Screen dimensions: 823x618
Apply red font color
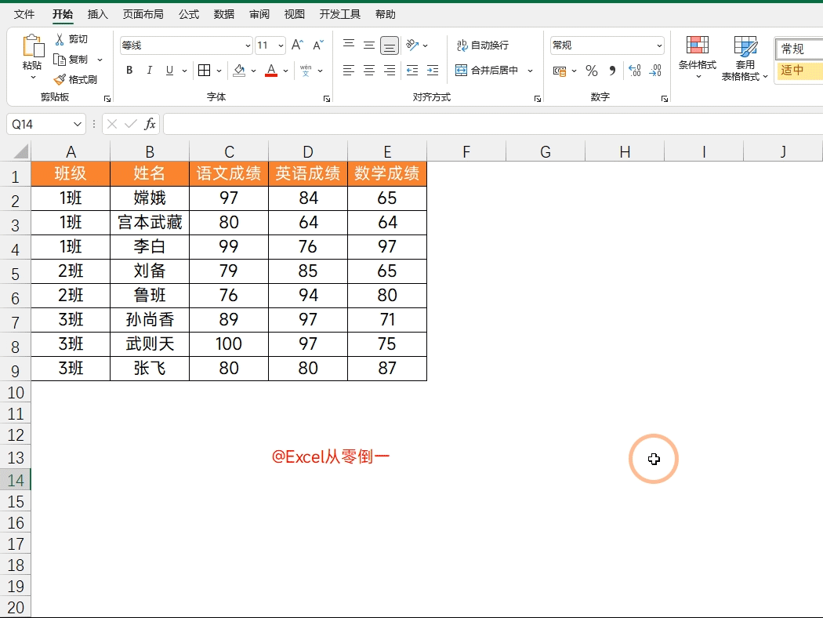pyautogui.click(x=271, y=71)
